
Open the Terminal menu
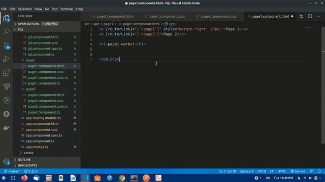[x=67, y=9]
